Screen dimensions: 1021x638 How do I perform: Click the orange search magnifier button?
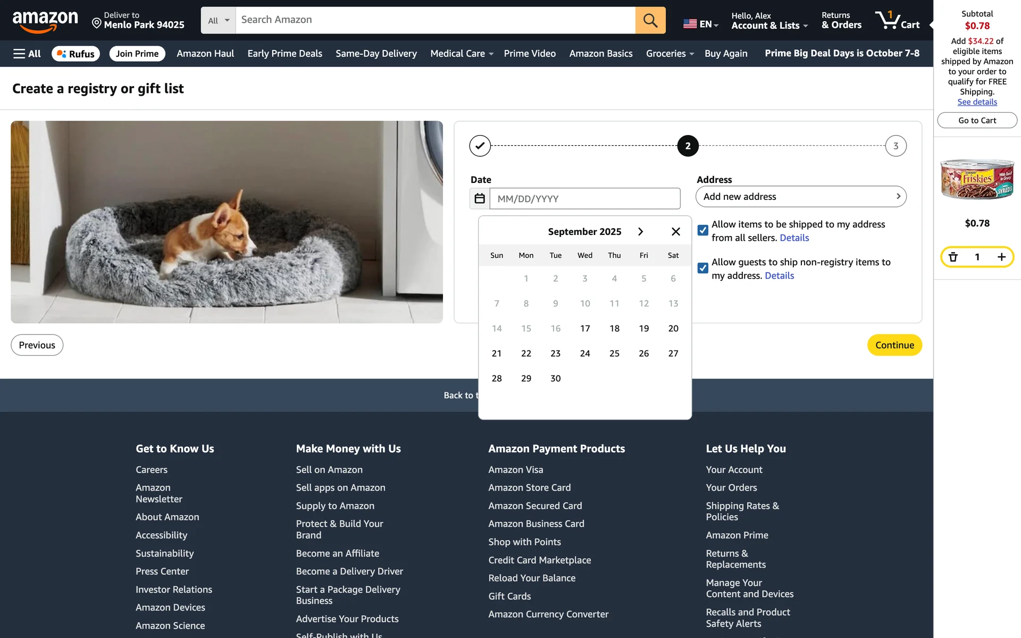coord(650,20)
